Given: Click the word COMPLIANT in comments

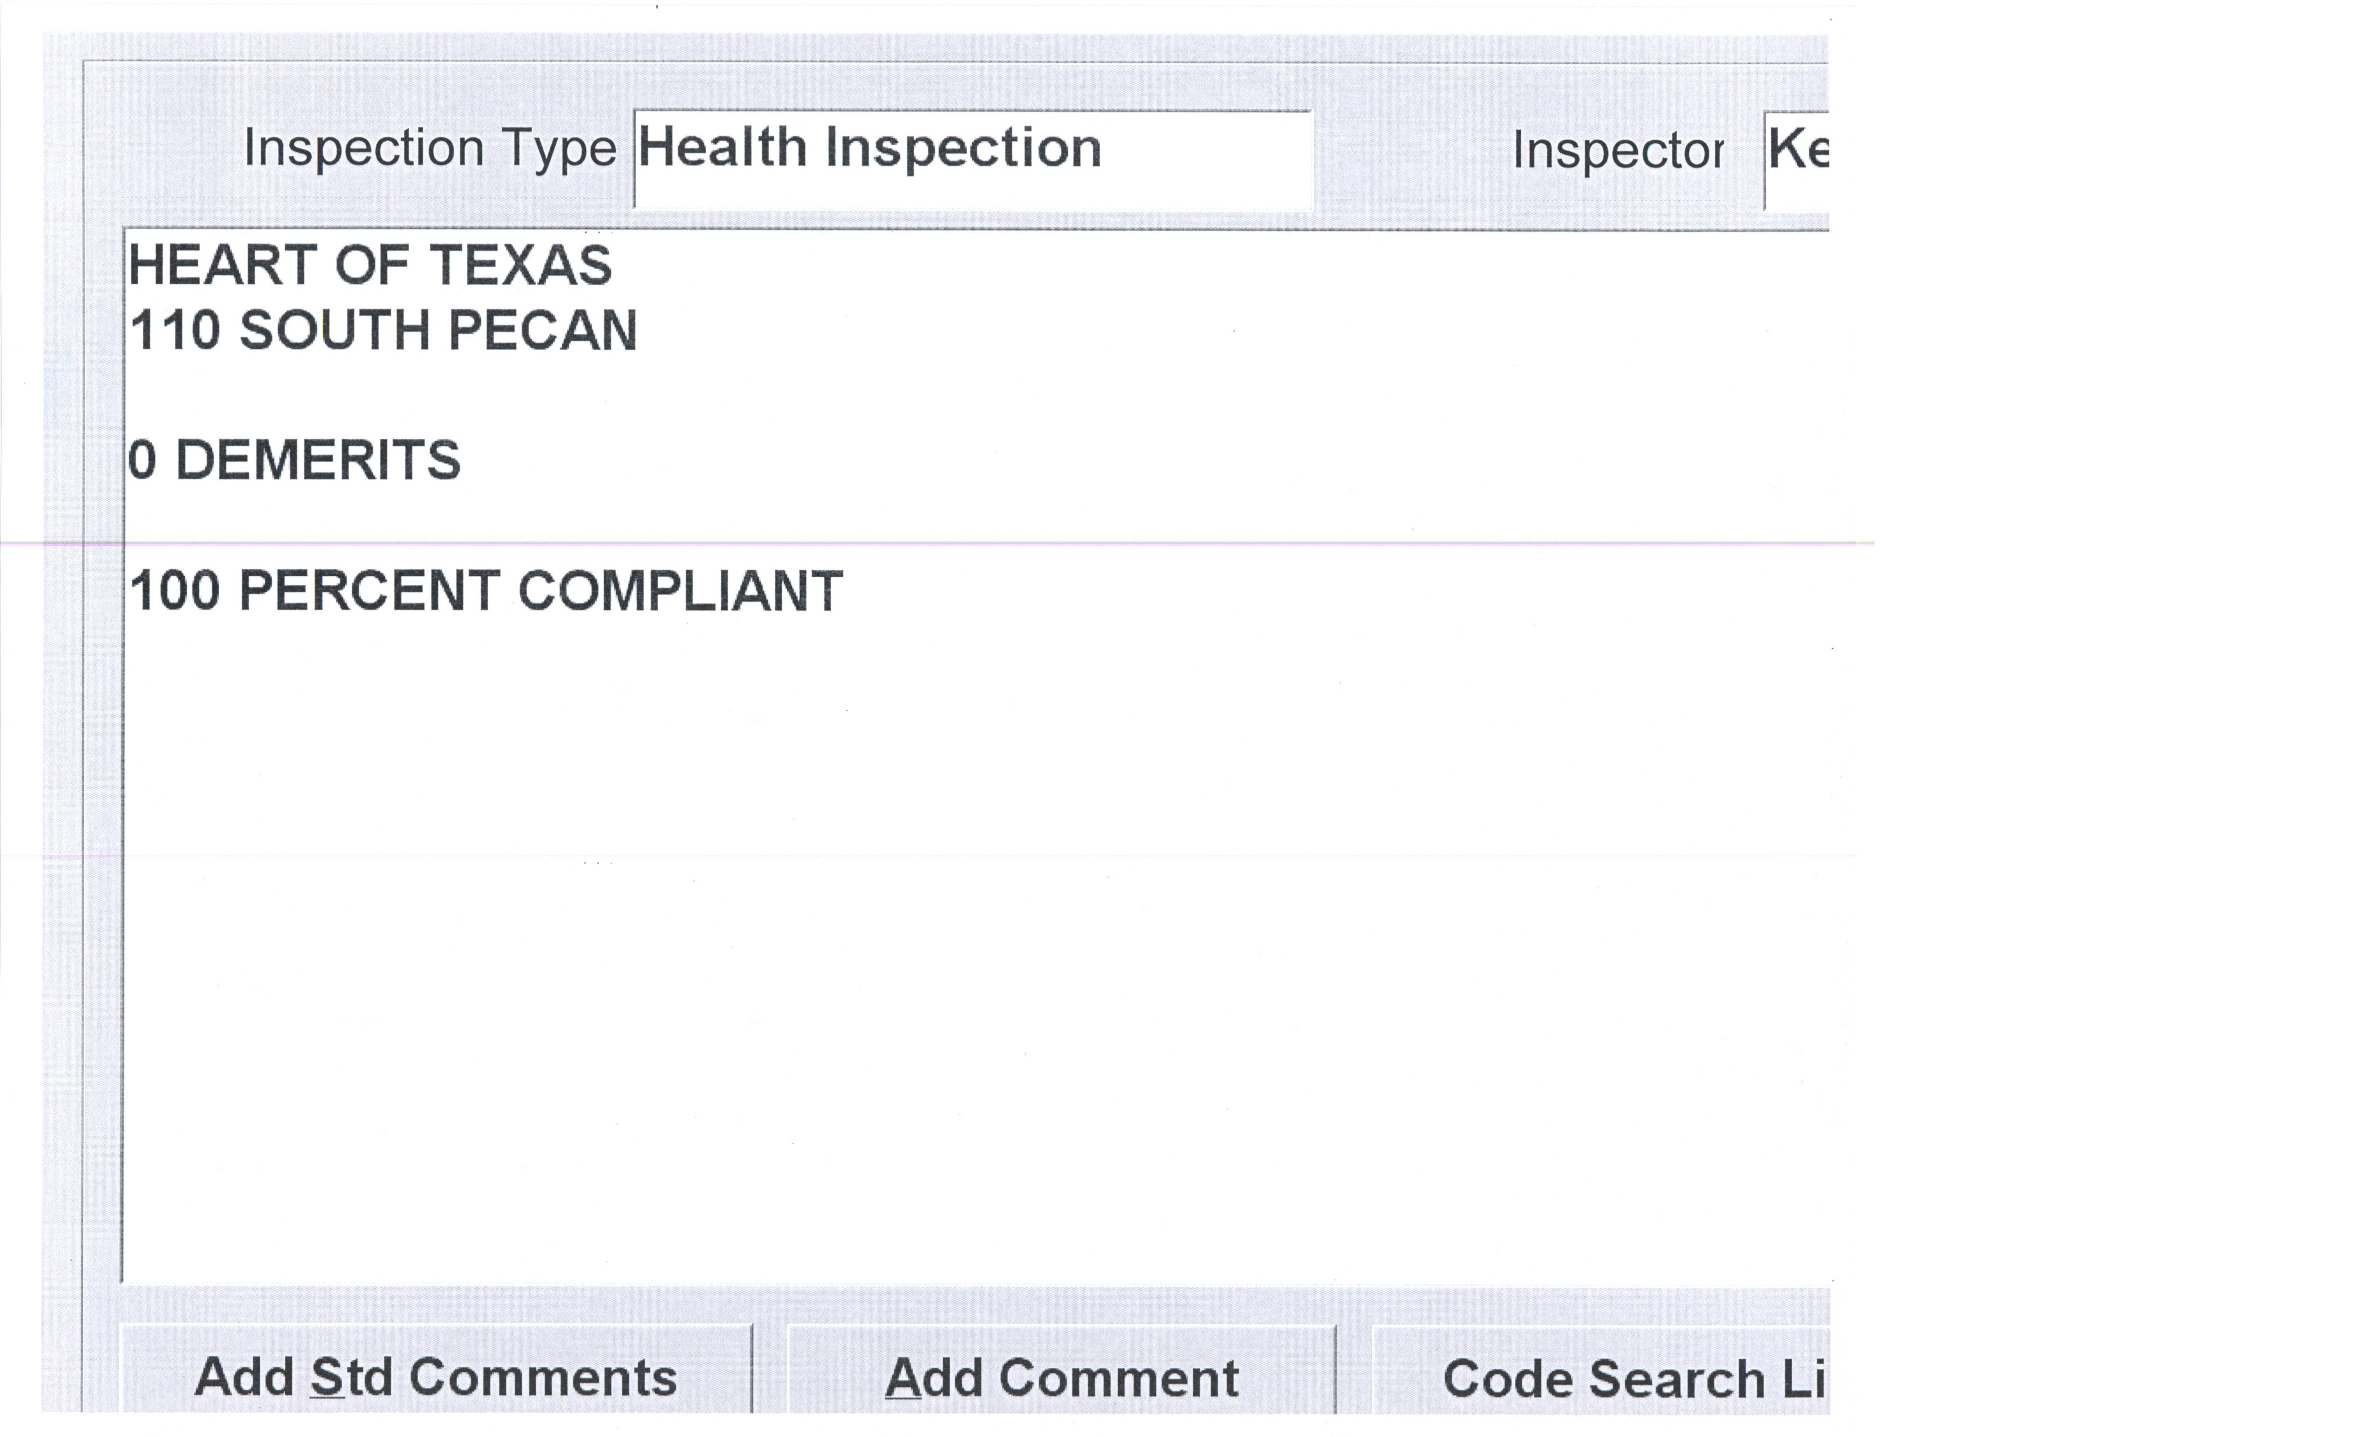Looking at the screenshot, I should [x=680, y=590].
